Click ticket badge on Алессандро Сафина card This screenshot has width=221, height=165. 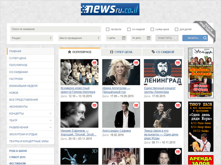coord(136,106)
